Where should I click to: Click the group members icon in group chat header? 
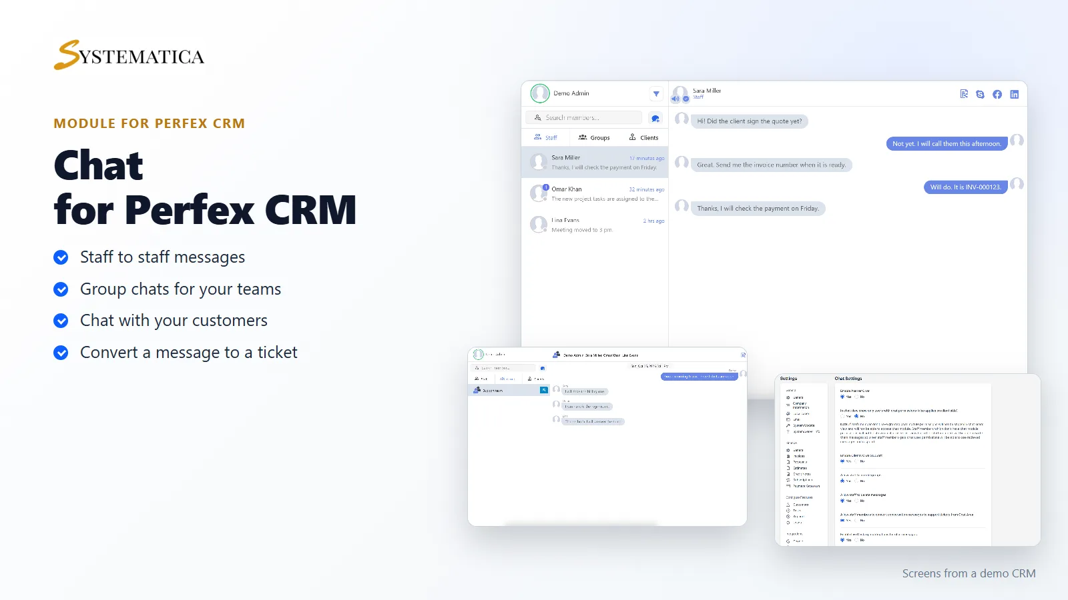[x=556, y=355]
